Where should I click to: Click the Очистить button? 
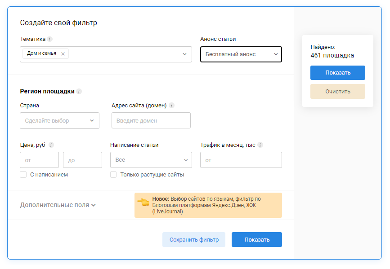(337, 92)
